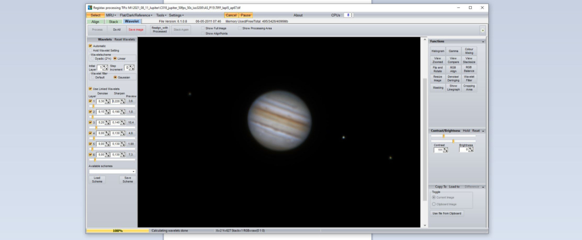
Task: Click the Registax app icon in title bar
Action: tap(90, 7)
